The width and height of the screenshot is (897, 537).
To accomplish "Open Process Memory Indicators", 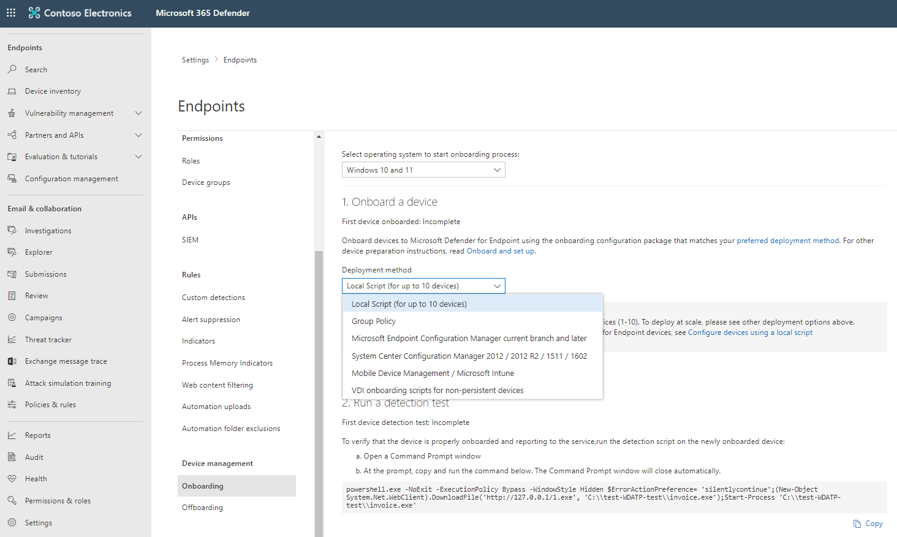I will [x=227, y=363].
